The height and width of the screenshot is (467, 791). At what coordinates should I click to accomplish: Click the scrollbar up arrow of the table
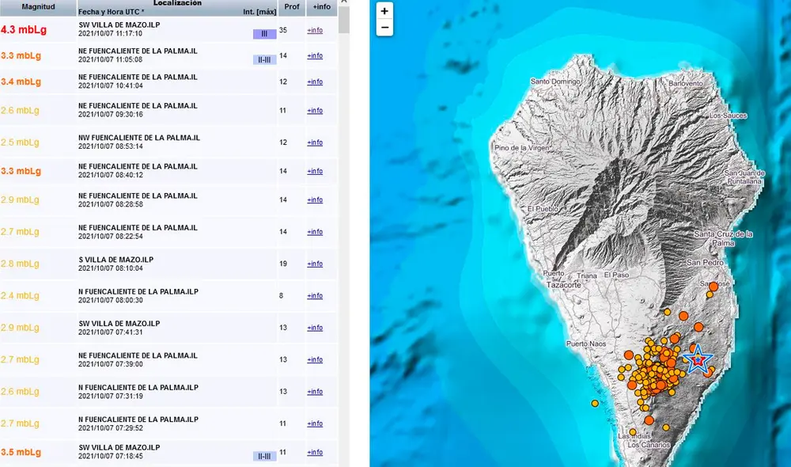click(343, 4)
